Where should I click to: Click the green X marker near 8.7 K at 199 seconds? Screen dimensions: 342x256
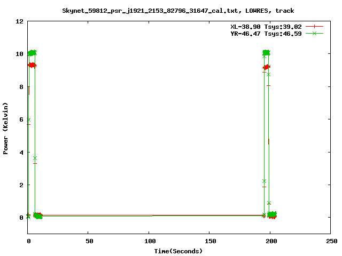pos(268,75)
